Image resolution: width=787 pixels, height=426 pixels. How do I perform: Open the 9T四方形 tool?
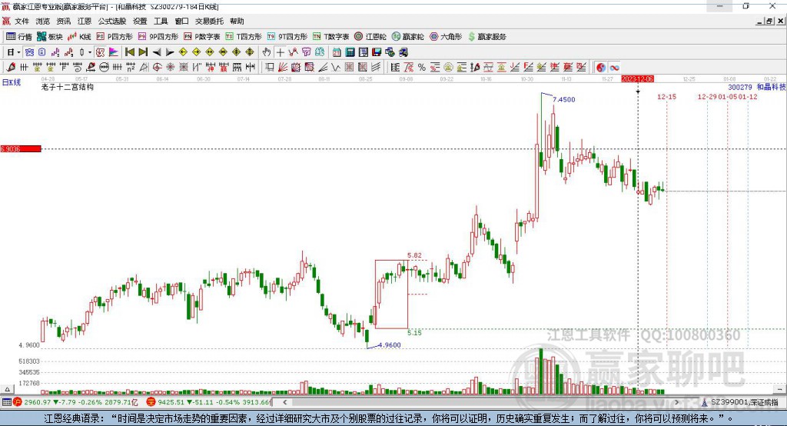[287, 37]
